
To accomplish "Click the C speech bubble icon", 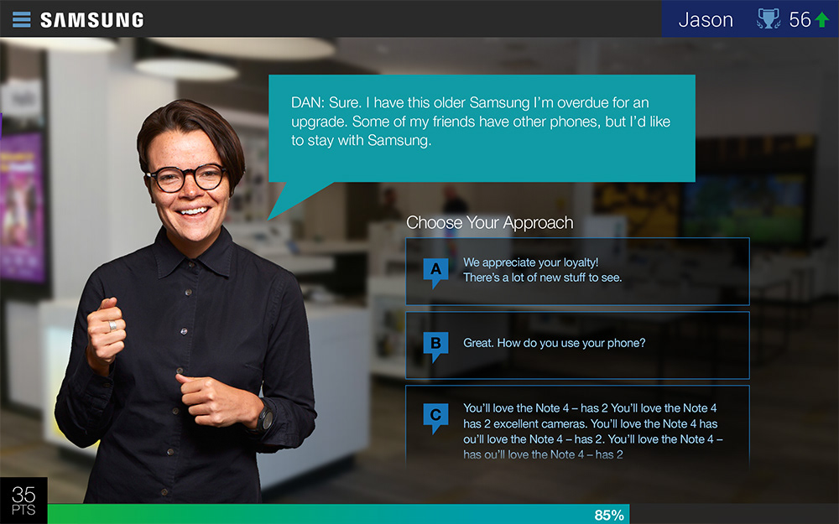I will click(435, 418).
